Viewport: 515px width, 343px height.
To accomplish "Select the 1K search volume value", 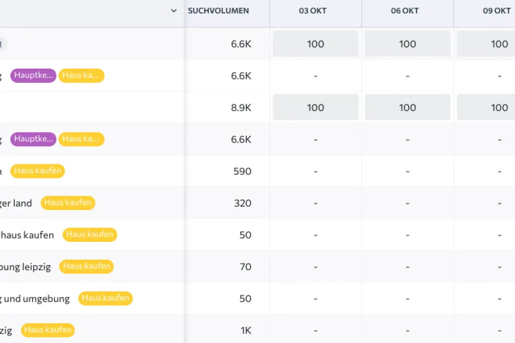I will click(245, 330).
